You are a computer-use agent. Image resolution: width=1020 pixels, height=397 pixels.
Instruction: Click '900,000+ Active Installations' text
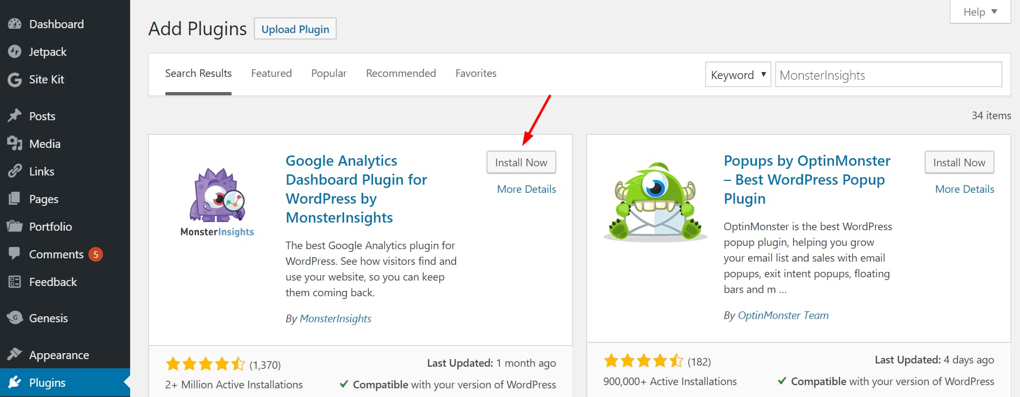(x=670, y=381)
